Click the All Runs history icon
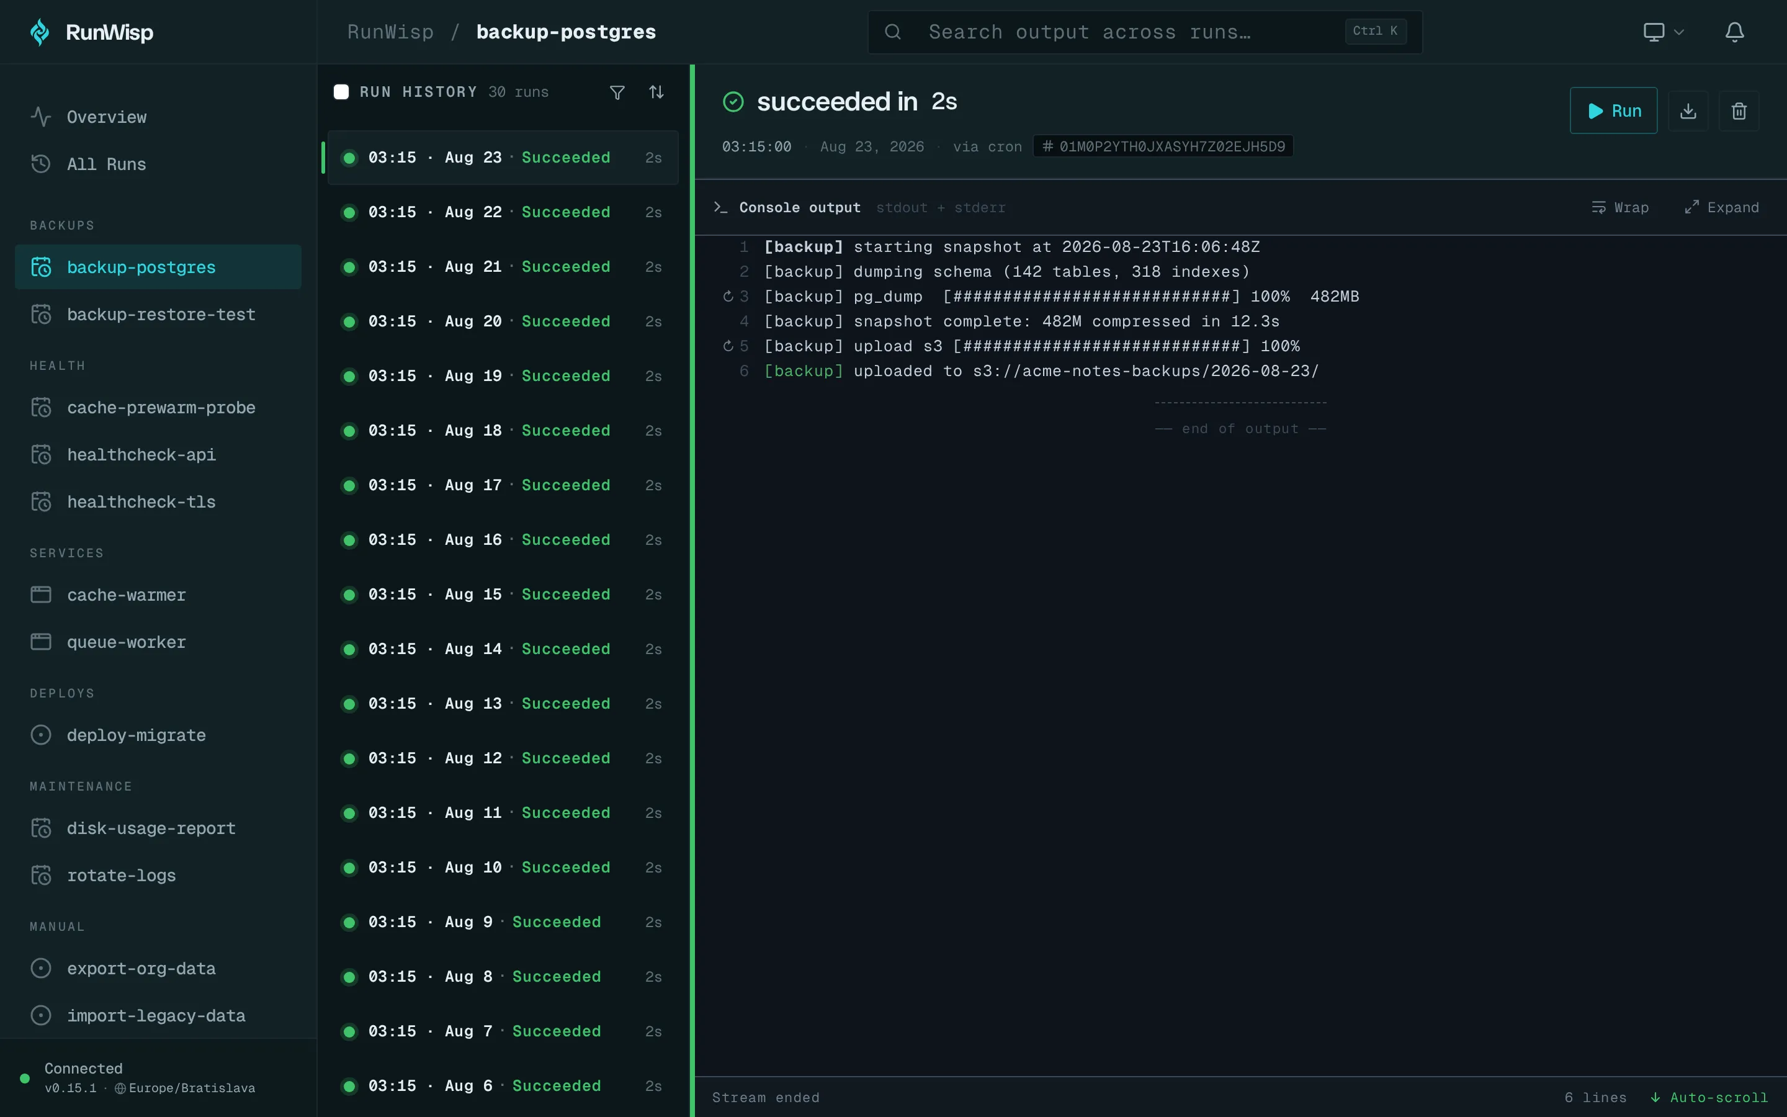1787x1117 pixels. [40, 164]
